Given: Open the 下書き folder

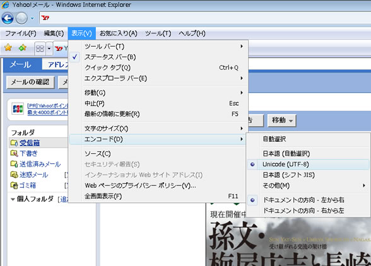Looking at the screenshot, I should coord(28,153).
